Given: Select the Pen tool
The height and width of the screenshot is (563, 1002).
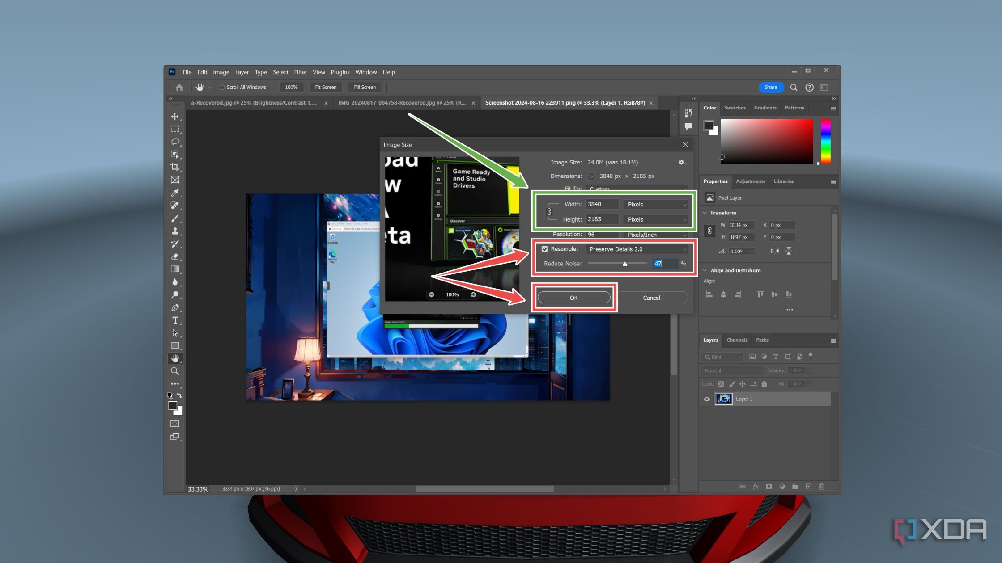Looking at the screenshot, I should [175, 307].
